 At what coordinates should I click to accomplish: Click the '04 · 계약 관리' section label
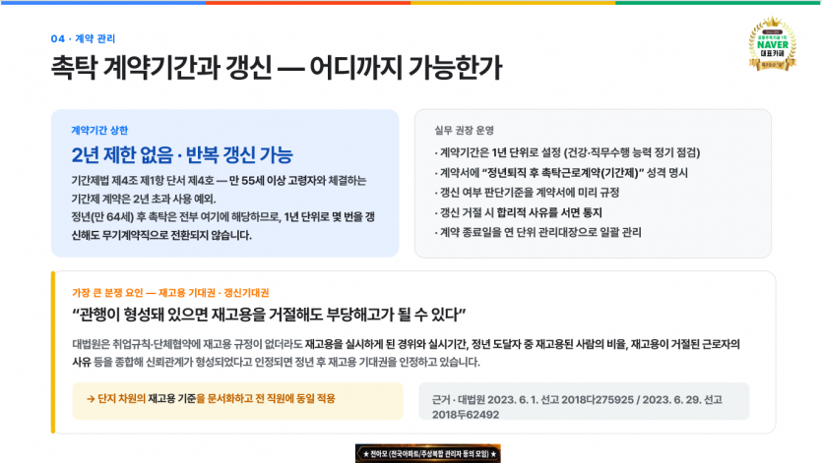tap(83, 38)
